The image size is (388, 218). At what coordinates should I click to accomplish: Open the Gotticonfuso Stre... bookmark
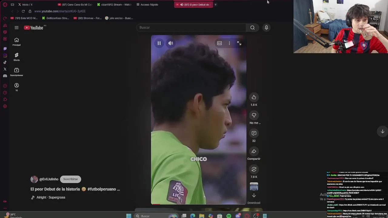[55, 18]
